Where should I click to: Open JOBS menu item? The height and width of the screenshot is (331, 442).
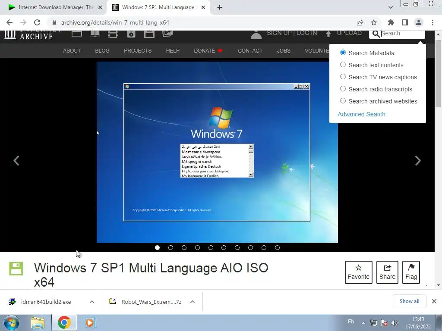tap(284, 51)
